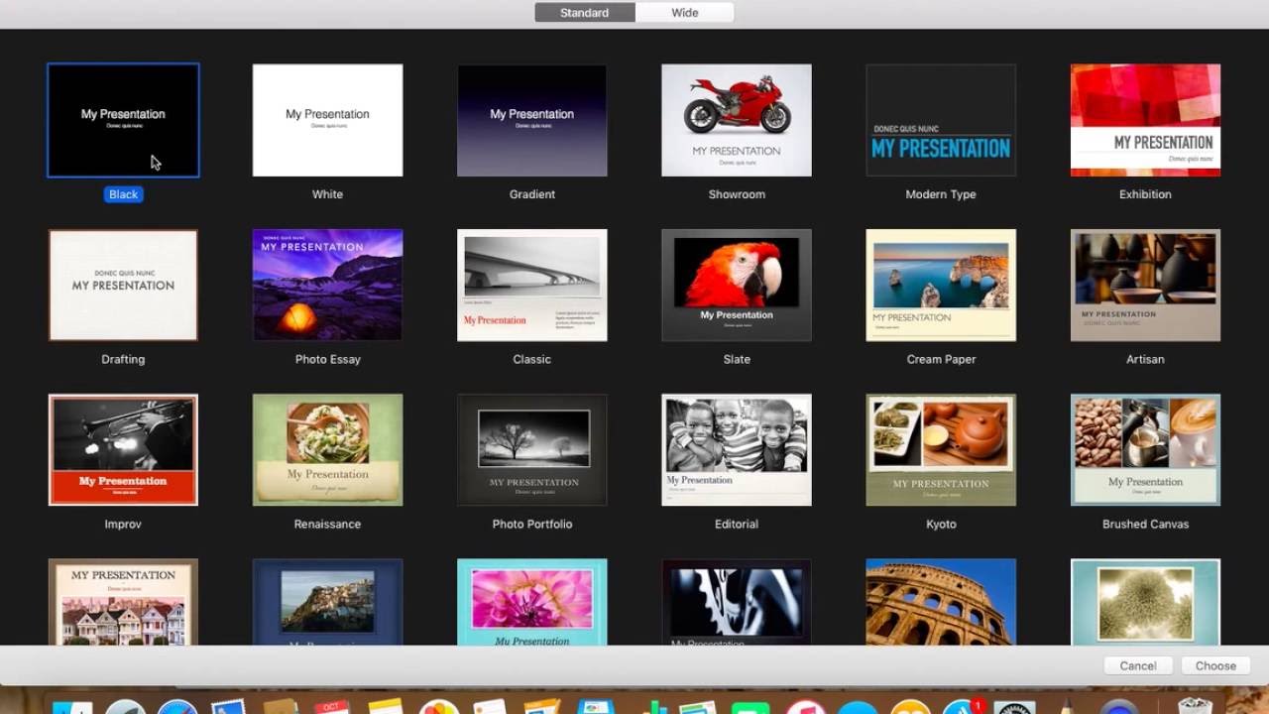The image size is (1269, 714).
Task: Switch to the Standard aspect tab
Action: point(585,13)
